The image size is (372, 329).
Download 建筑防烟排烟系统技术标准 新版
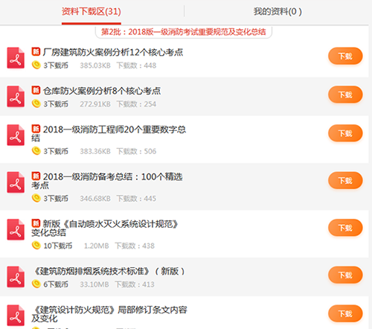click(x=345, y=275)
